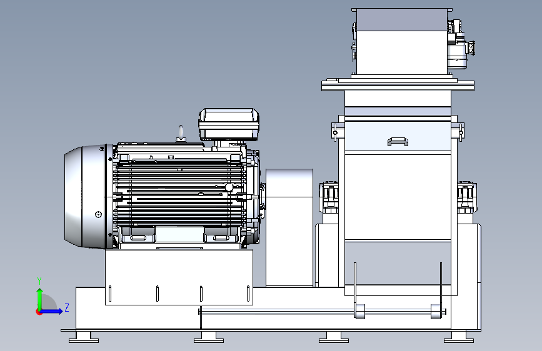
Task: Select the motor's domed fan cover
Action: 84,197
